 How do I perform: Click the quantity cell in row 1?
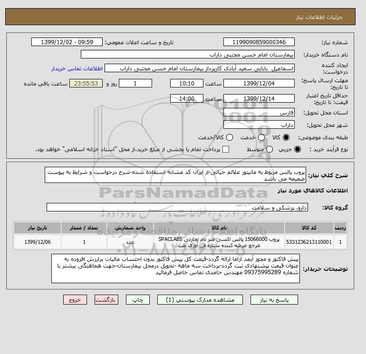(x=84, y=242)
